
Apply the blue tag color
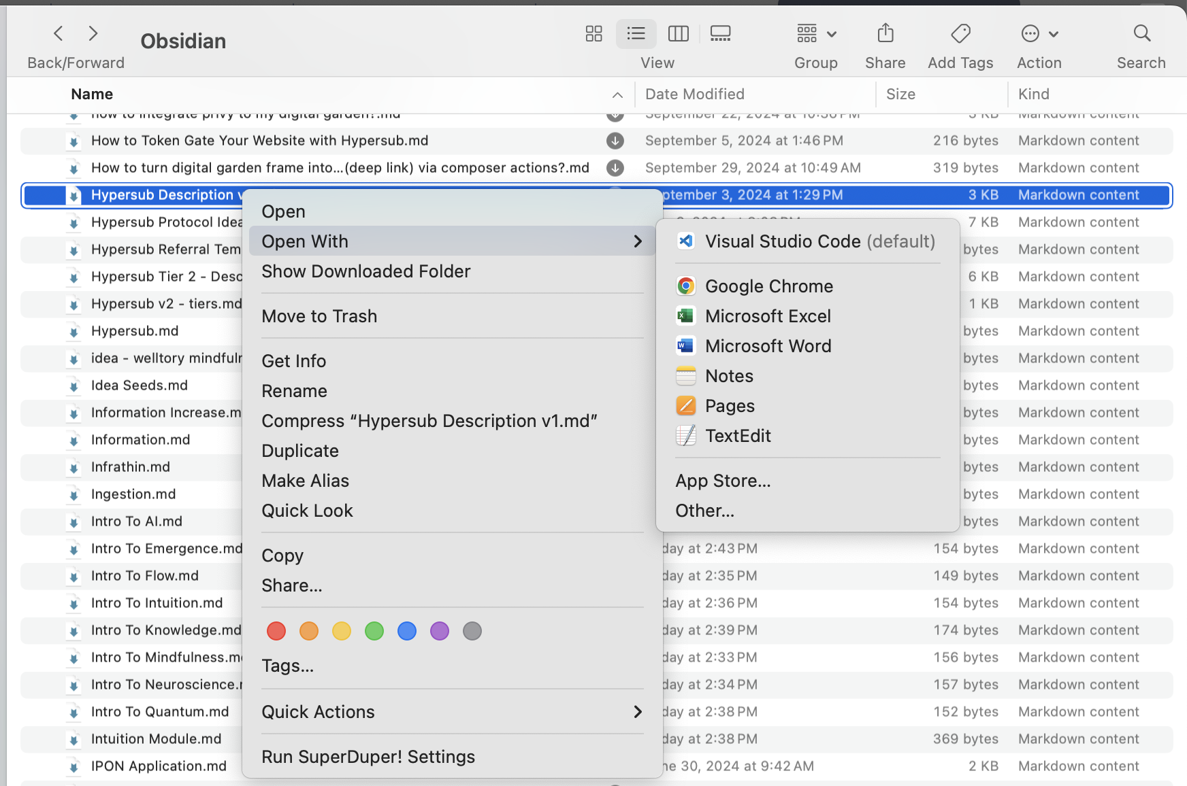click(407, 631)
